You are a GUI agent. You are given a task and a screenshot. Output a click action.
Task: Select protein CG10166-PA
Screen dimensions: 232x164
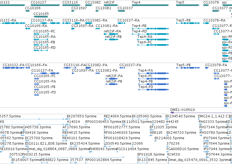tap(36, 65)
